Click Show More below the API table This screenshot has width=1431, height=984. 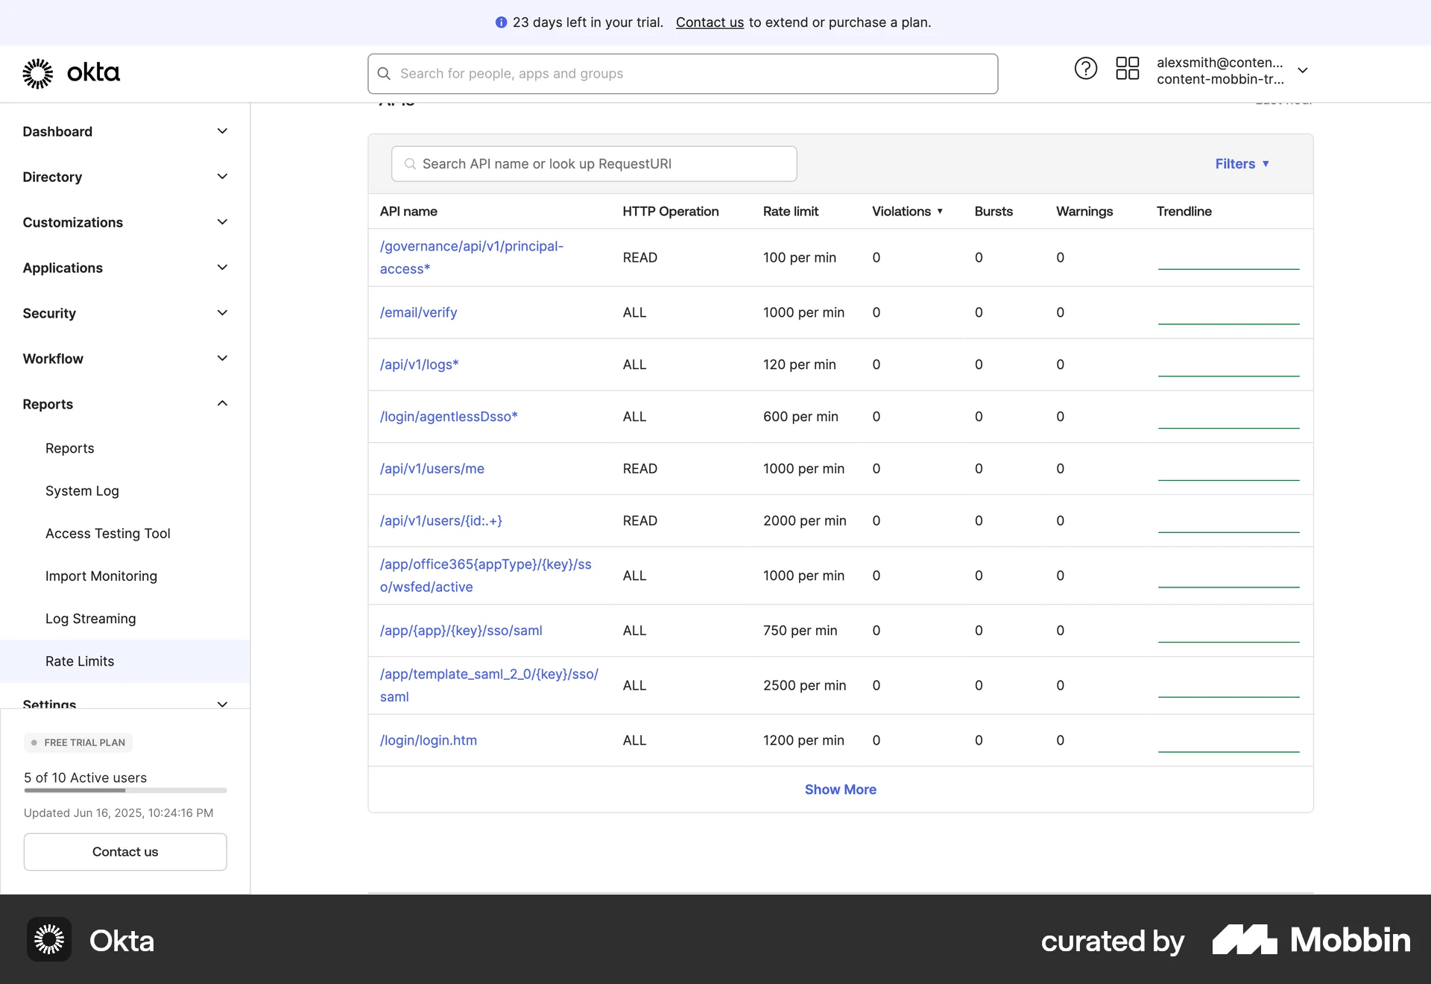(840, 789)
